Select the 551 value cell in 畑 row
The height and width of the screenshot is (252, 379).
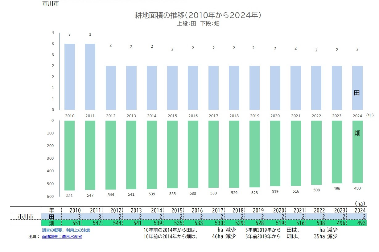tap(72, 223)
